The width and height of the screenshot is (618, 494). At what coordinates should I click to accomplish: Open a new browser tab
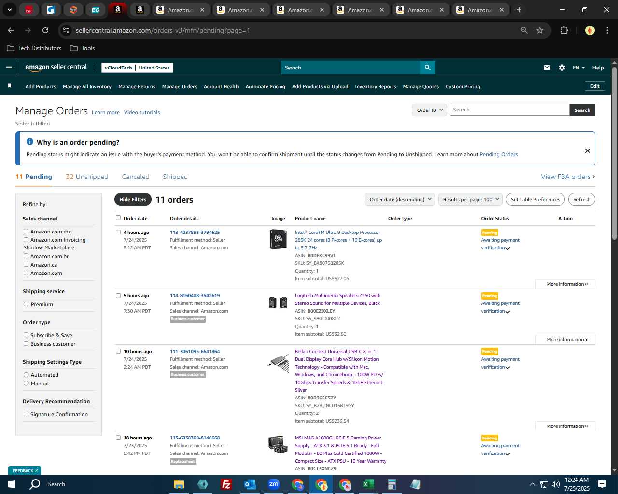[519, 10]
